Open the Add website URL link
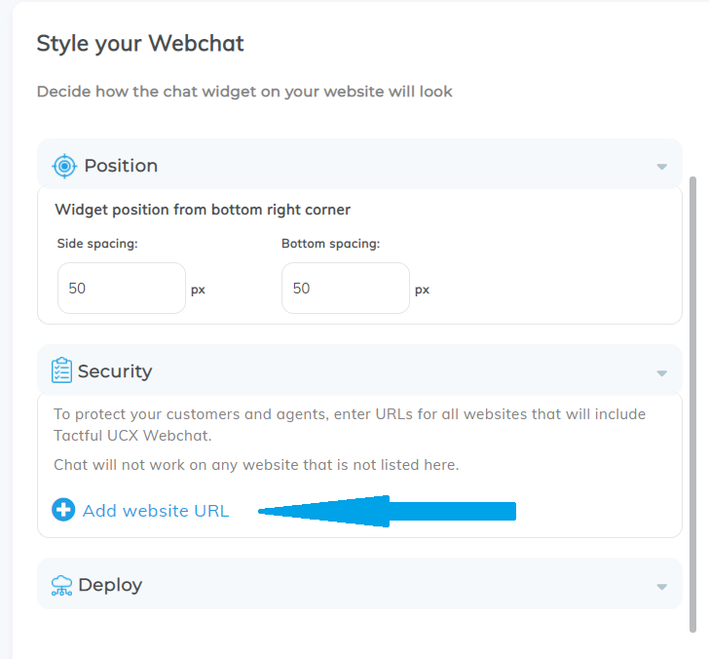Image resolution: width=709 pixels, height=659 pixels. coord(156,511)
